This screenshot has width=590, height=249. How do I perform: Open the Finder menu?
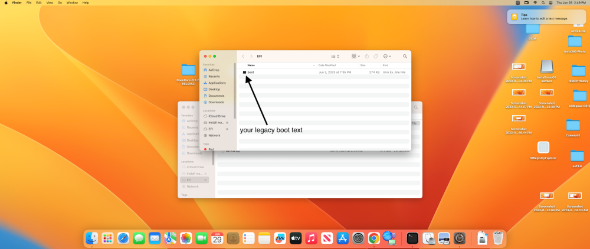17,2
